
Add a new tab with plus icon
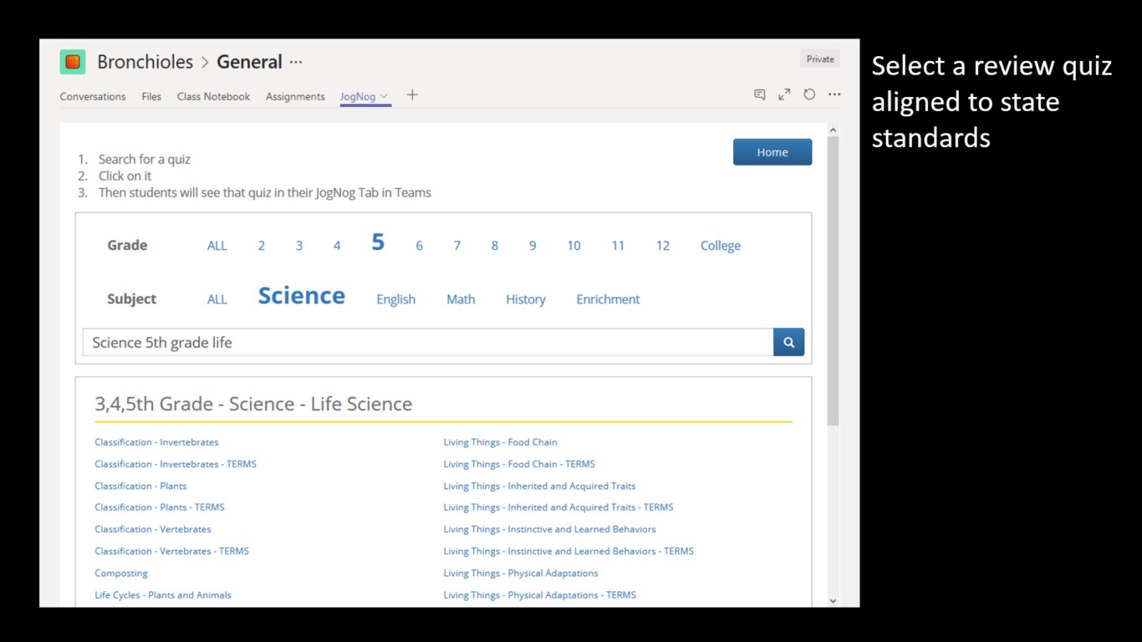[x=412, y=95]
